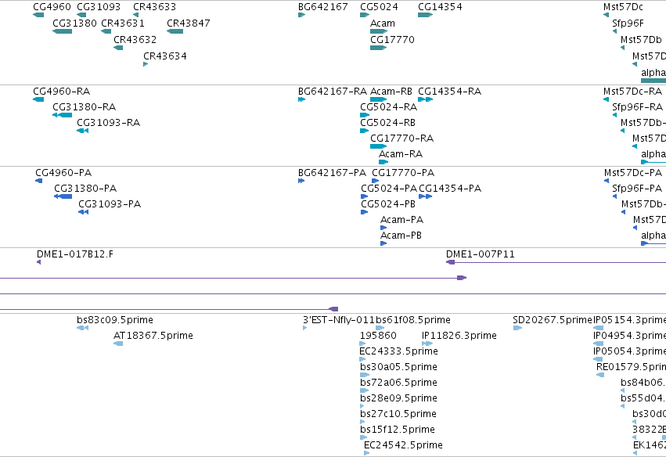
Task: Select the Mst57Dc-RA transcript label
Action: coord(632,92)
